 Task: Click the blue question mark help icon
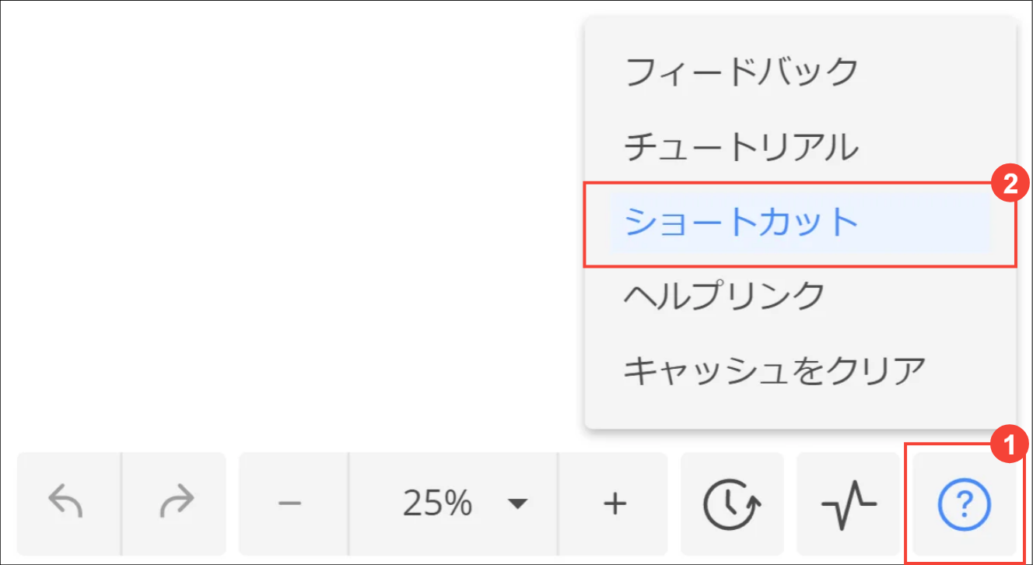(965, 505)
